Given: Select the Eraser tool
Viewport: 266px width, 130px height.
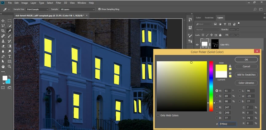Looking at the screenshot, I should (x=3, y=46).
